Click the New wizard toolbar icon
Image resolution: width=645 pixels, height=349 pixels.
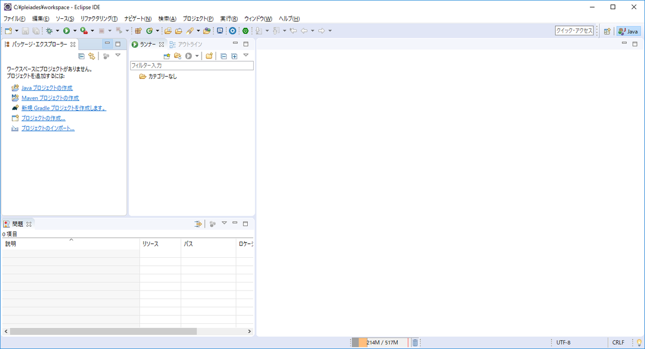pyautogui.click(x=8, y=31)
